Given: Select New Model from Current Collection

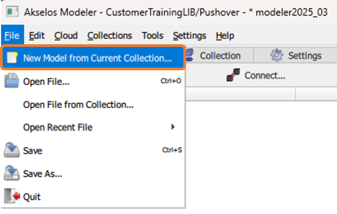Looking at the screenshot, I should [93, 58].
